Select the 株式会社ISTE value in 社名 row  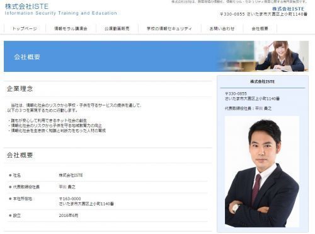click(x=71, y=175)
